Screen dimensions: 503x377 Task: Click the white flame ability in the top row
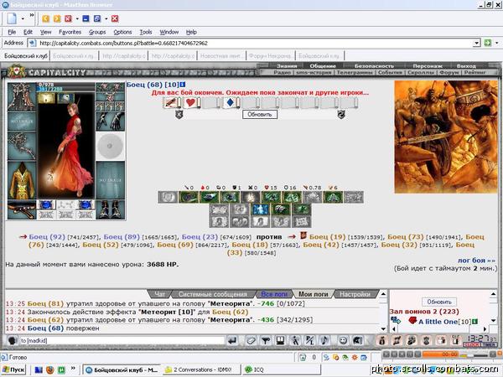251,197
